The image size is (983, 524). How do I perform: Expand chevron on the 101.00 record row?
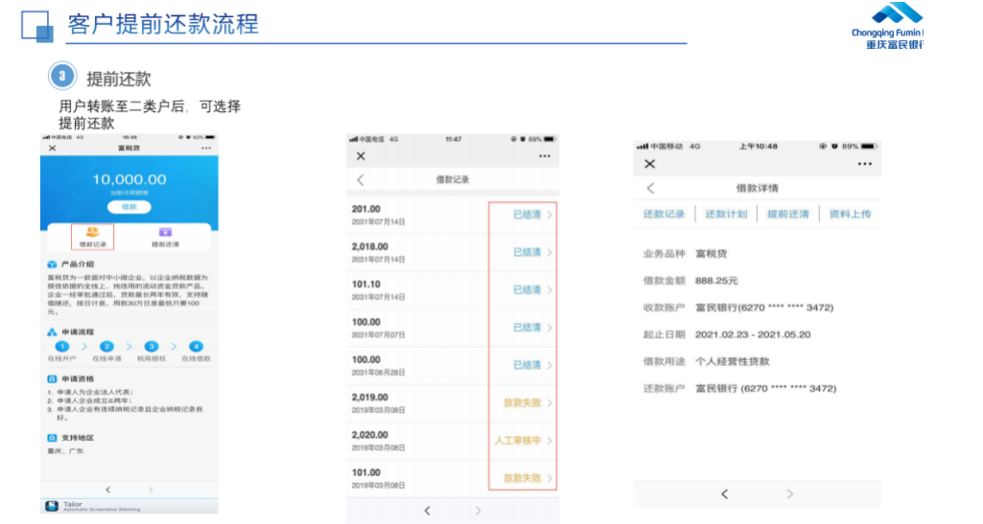[x=550, y=478]
